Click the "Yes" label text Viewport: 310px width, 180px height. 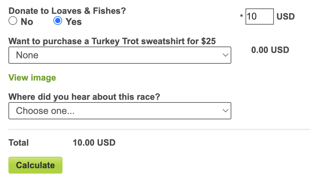[x=74, y=22]
